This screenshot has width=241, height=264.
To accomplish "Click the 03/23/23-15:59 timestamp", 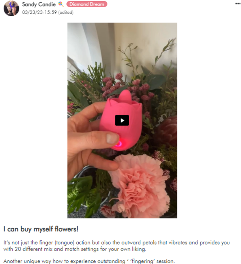I will click(x=40, y=12).
